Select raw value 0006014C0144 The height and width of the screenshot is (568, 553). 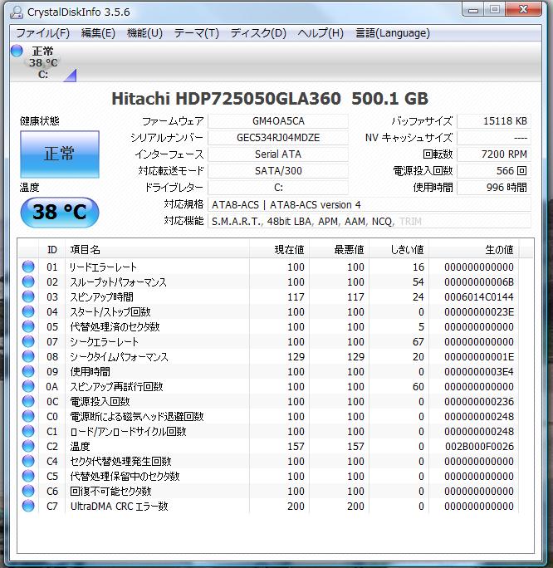tap(479, 297)
